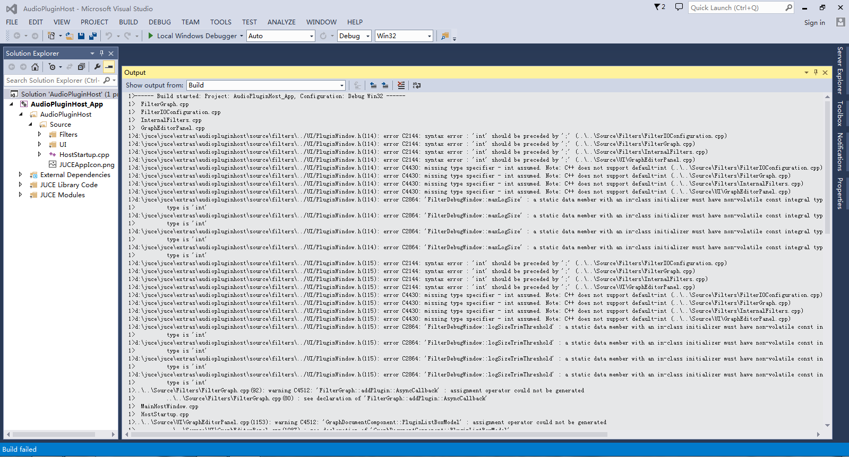Go to the Solution Explorer Home view
The width and height of the screenshot is (849, 457).
(35, 67)
